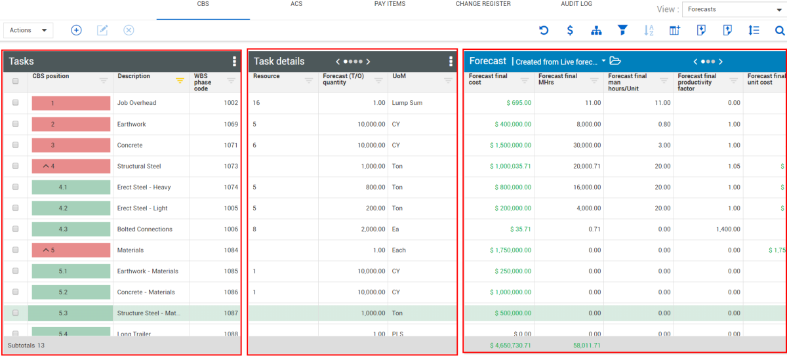787x356 pixels.
Task: Go to next Forecast column page arrow
Action: [720, 62]
